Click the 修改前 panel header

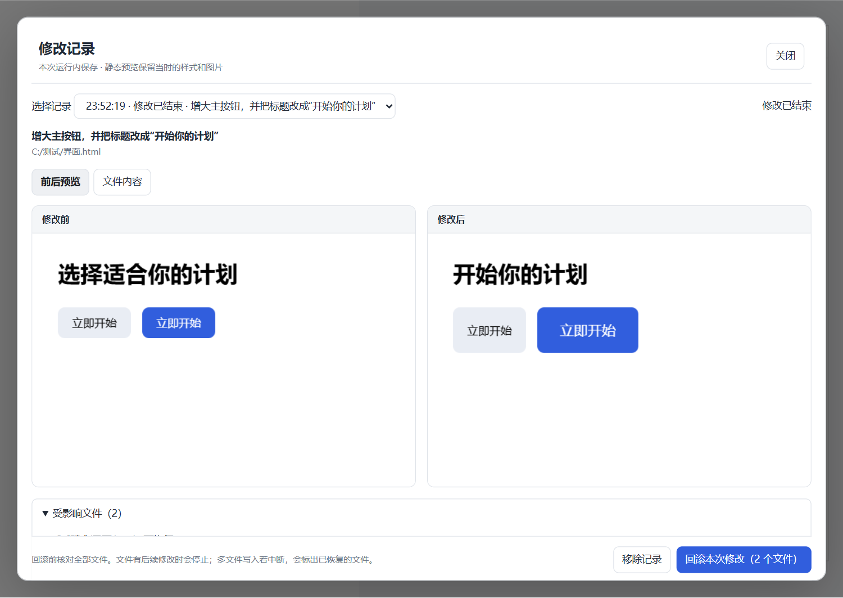(x=224, y=220)
